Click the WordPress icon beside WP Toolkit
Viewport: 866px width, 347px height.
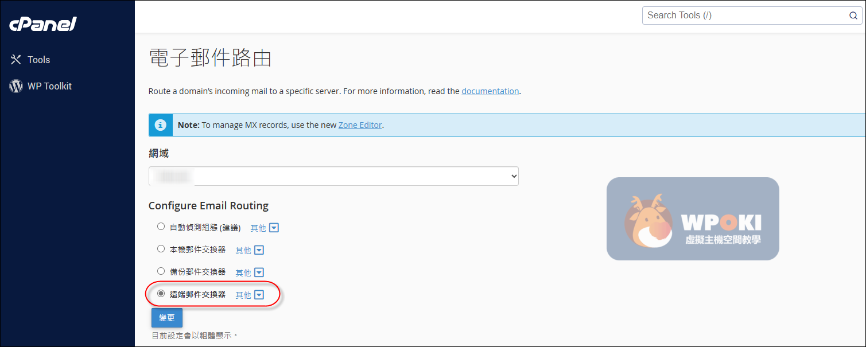point(16,86)
